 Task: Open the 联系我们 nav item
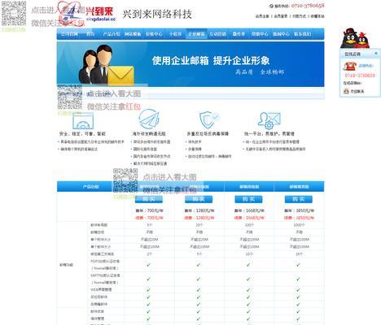pyautogui.click(x=302, y=34)
